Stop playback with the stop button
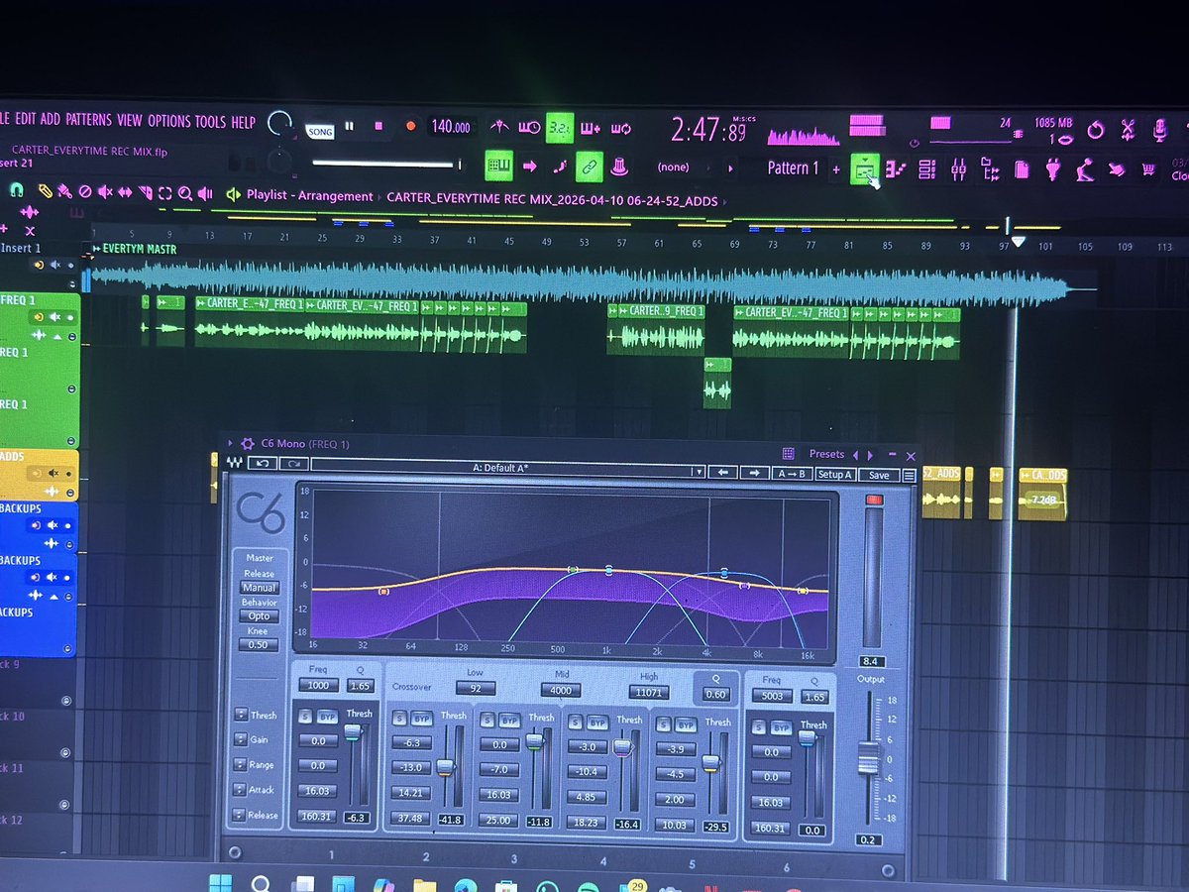 click(378, 126)
